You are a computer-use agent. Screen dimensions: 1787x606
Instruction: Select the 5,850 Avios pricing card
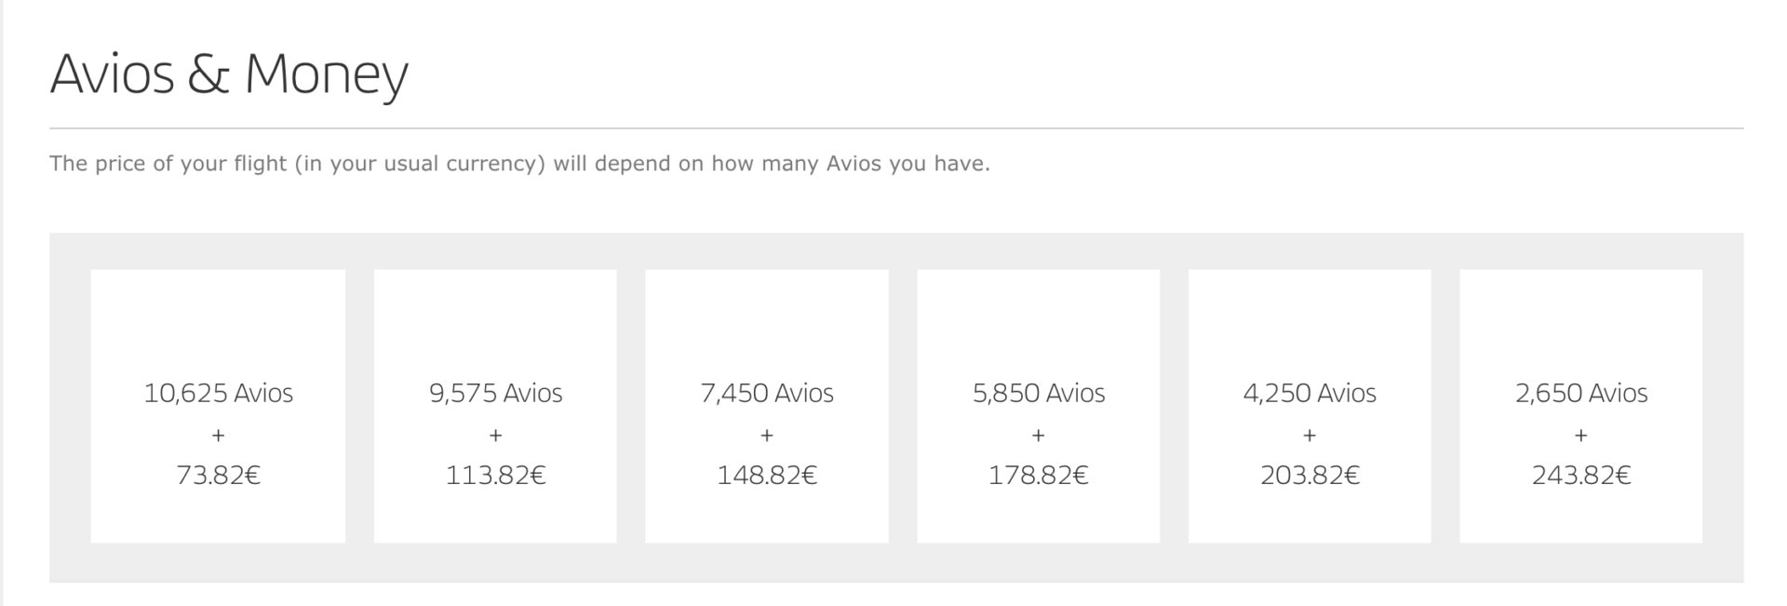1039,406
